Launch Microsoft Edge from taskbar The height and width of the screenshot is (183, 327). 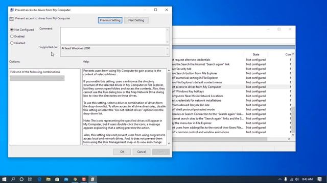[x=39, y=179]
